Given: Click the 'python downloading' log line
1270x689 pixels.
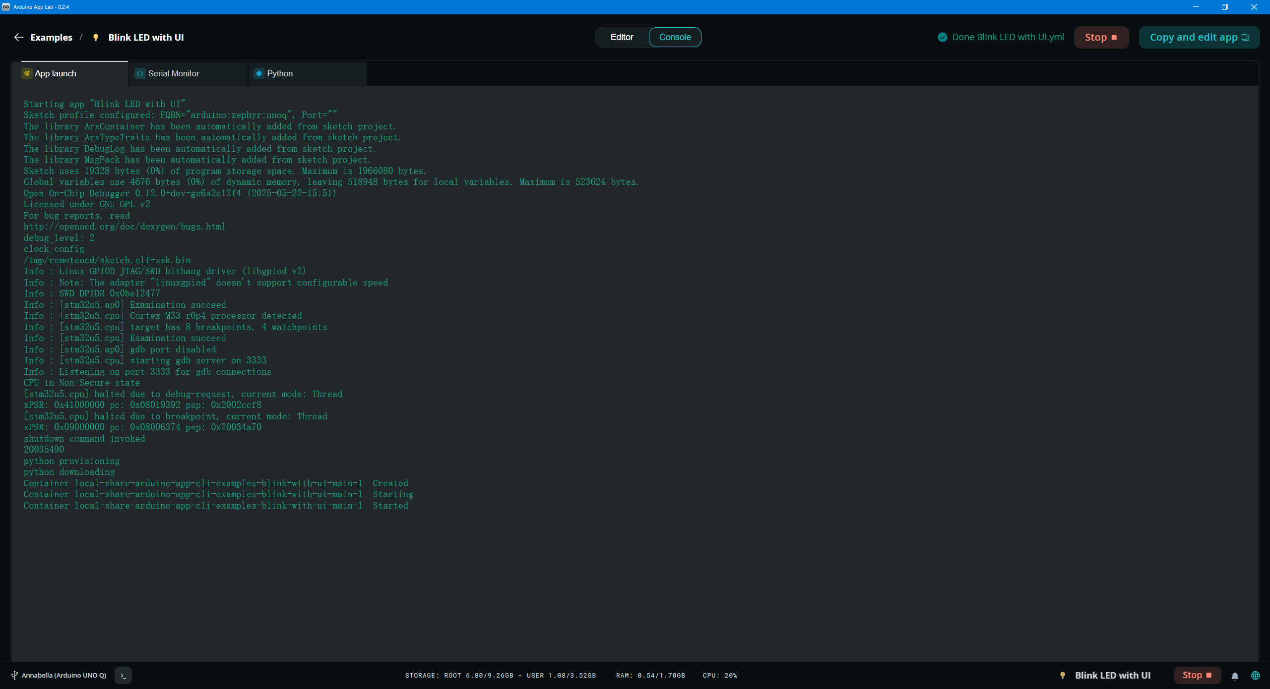Looking at the screenshot, I should coord(69,472).
